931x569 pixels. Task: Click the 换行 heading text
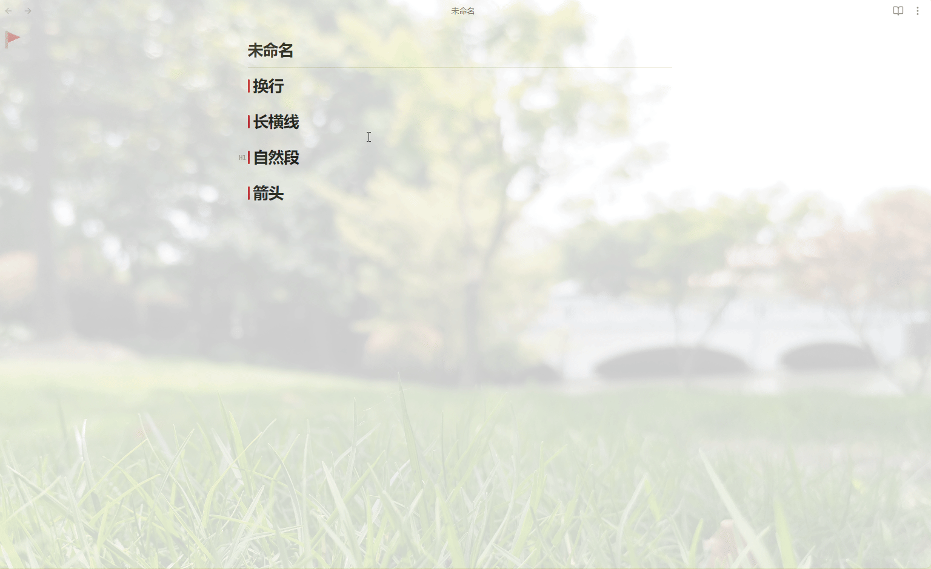tap(269, 86)
